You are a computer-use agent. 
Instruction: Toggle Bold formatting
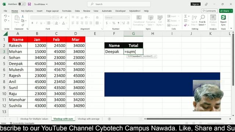(32, 23)
